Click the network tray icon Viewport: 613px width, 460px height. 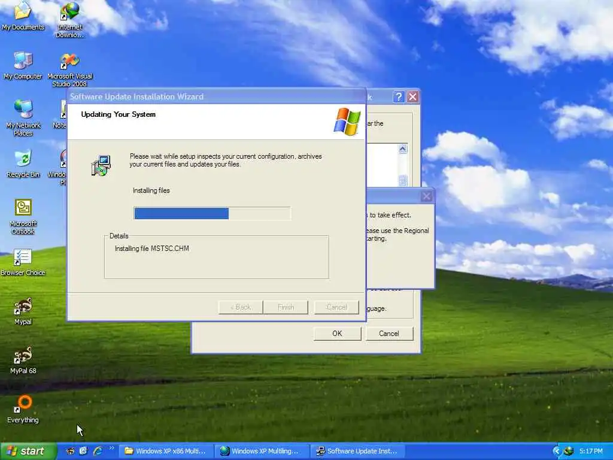(569, 451)
